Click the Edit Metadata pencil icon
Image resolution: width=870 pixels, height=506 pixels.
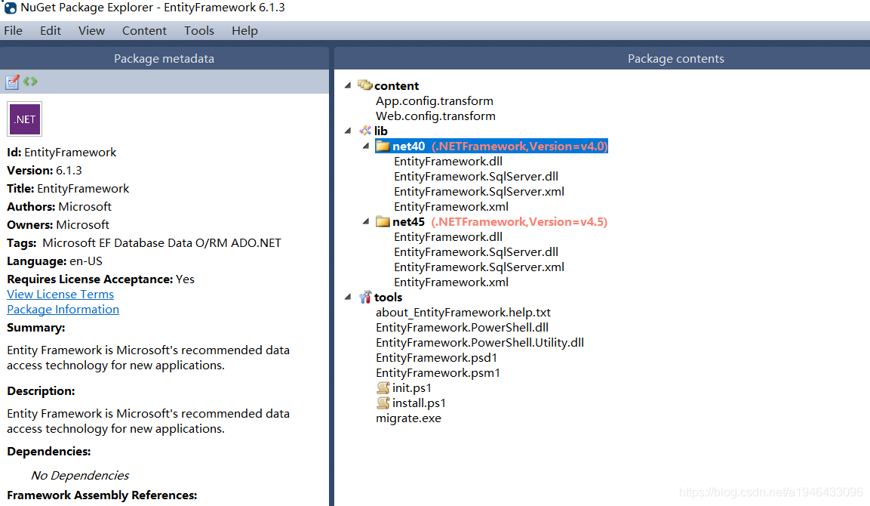pos(11,82)
